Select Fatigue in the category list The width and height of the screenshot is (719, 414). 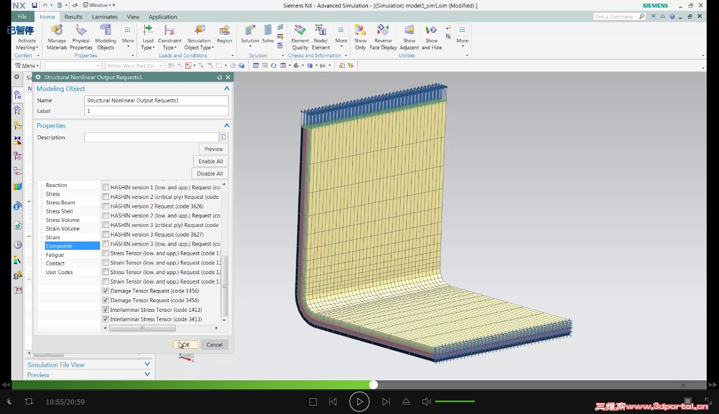coord(54,255)
